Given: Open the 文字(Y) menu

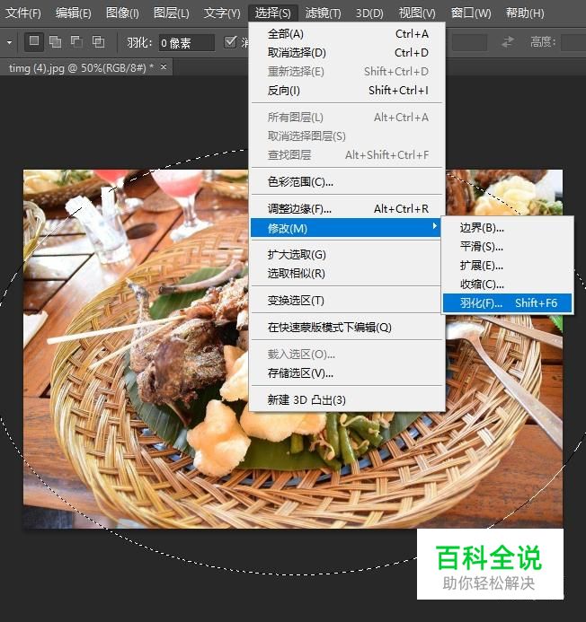Looking at the screenshot, I should point(222,13).
